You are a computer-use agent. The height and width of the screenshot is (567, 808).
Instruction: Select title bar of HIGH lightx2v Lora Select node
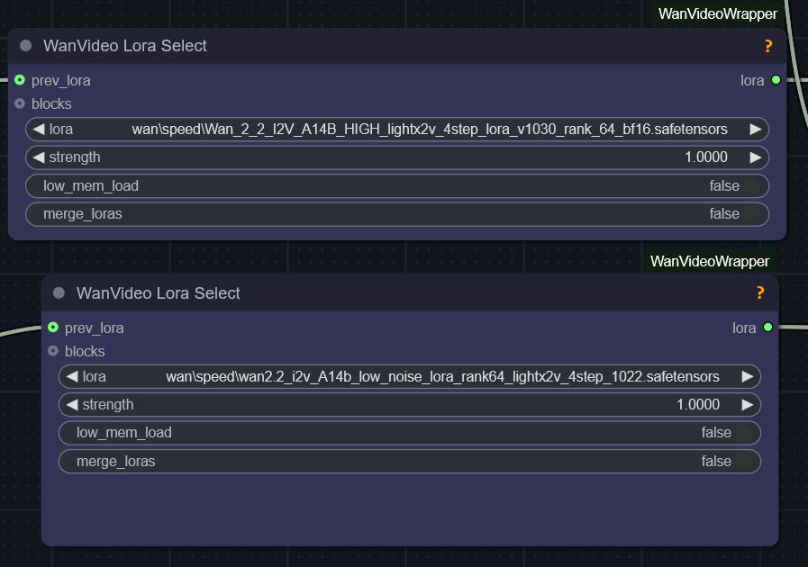(x=397, y=46)
